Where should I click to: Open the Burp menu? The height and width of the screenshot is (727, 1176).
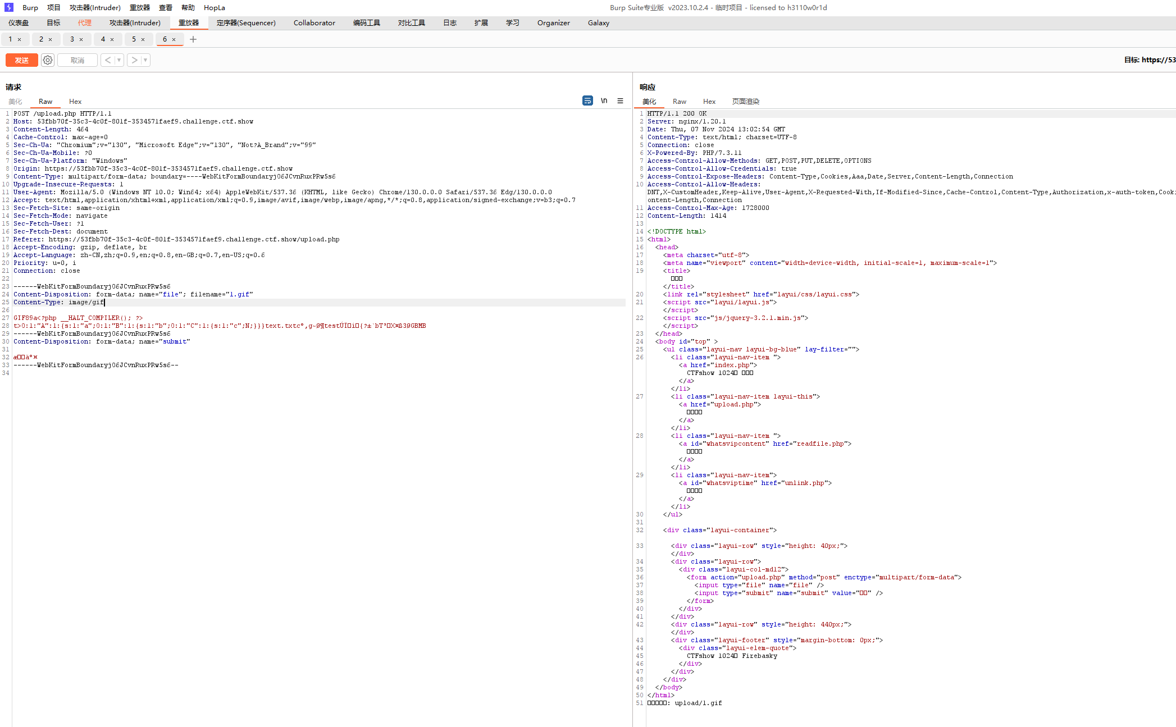point(30,7)
